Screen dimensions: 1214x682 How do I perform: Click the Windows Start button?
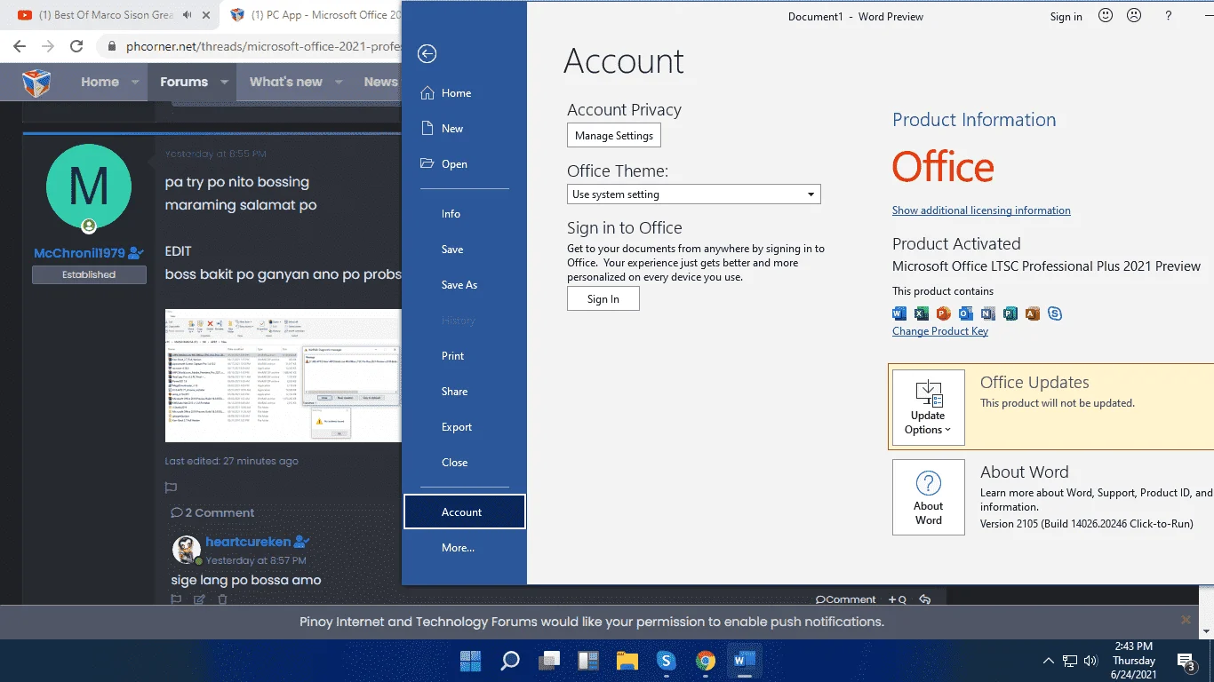[x=470, y=661]
